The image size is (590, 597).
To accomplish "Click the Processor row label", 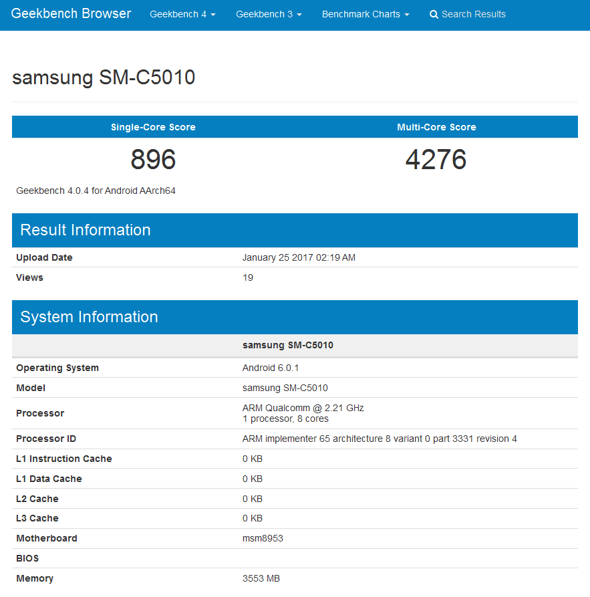I will click(40, 413).
